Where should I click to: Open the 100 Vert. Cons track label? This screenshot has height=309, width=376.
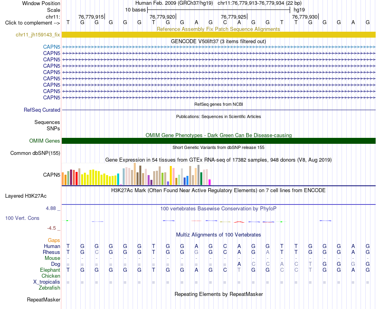[22, 218]
